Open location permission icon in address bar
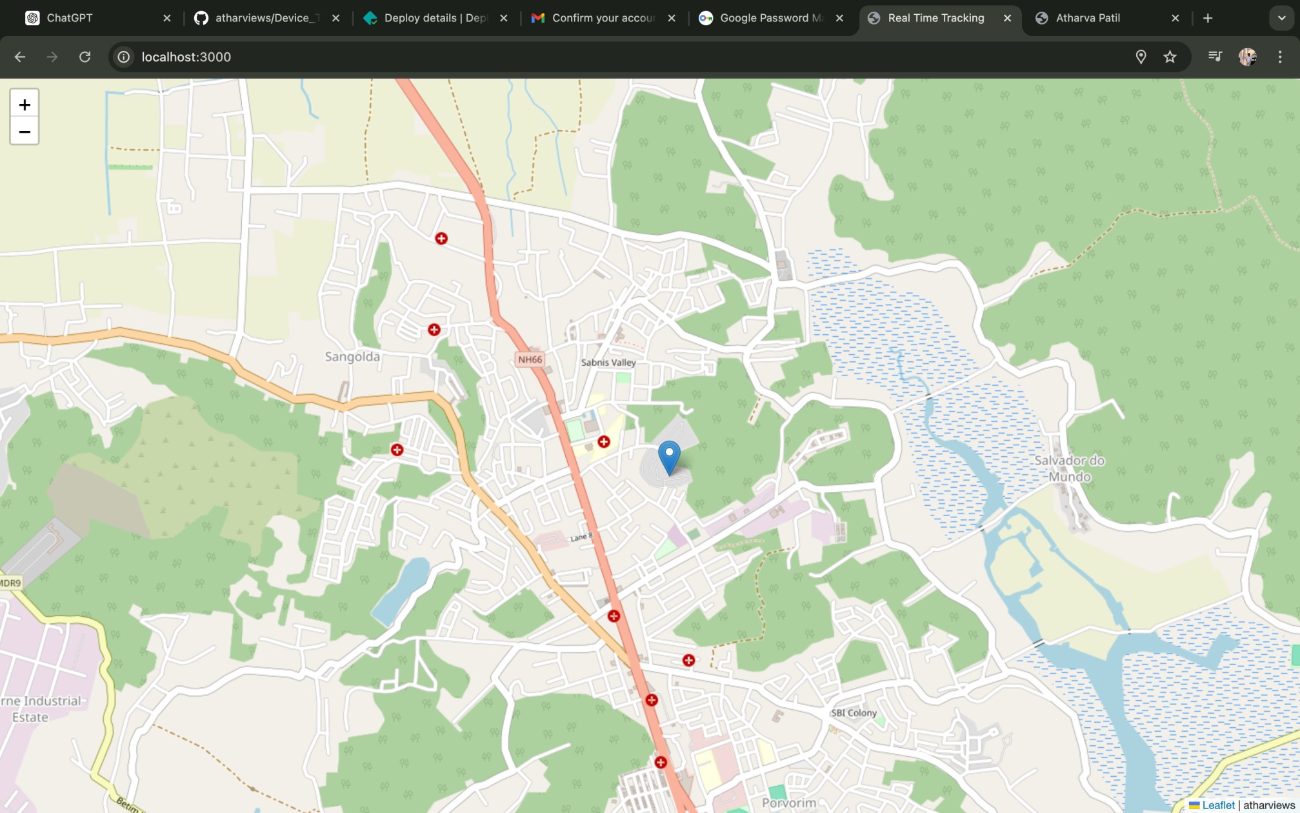Viewport: 1300px width, 813px height. (1141, 57)
